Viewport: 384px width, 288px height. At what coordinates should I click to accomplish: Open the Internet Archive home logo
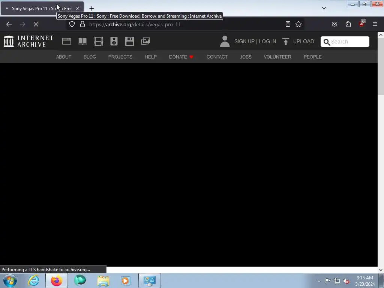(28, 41)
